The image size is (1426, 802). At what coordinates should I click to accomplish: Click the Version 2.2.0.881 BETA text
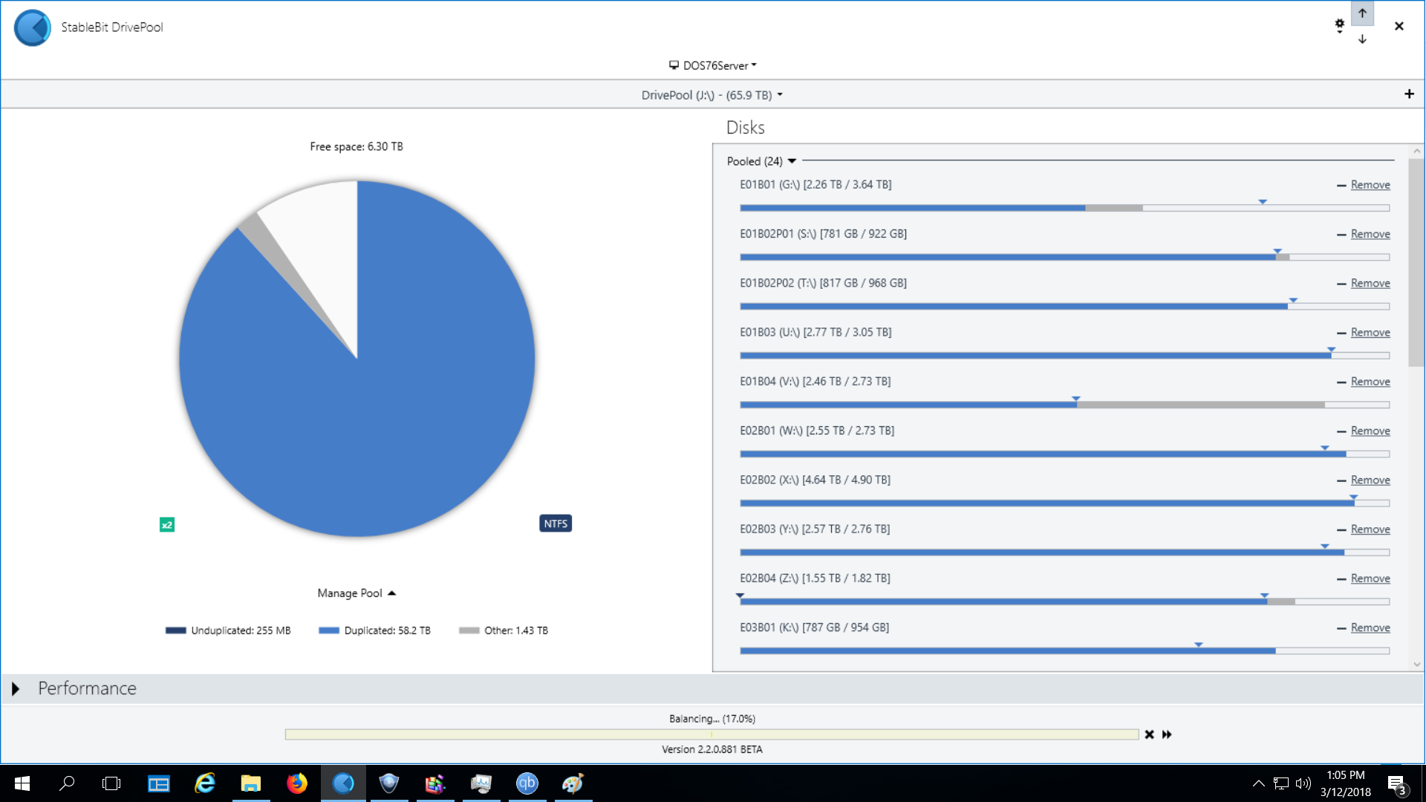pyautogui.click(x=712, y=749)
